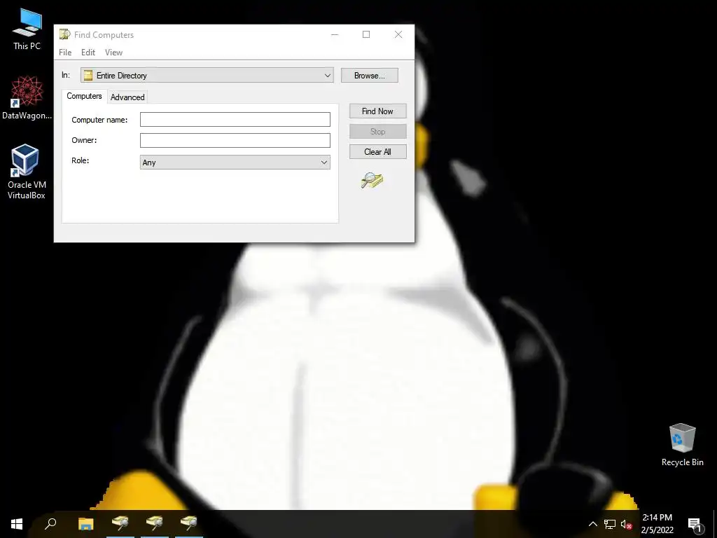Image resolution: width=717 pixels, height=538 pixels.
Task: Click the Browse... button
Action: (370, 76)
